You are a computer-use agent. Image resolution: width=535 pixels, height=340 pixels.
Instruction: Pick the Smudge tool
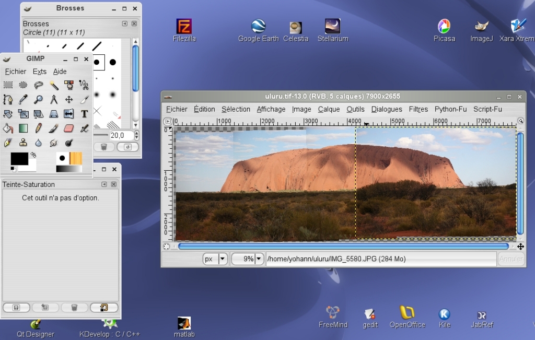point(54,143)
